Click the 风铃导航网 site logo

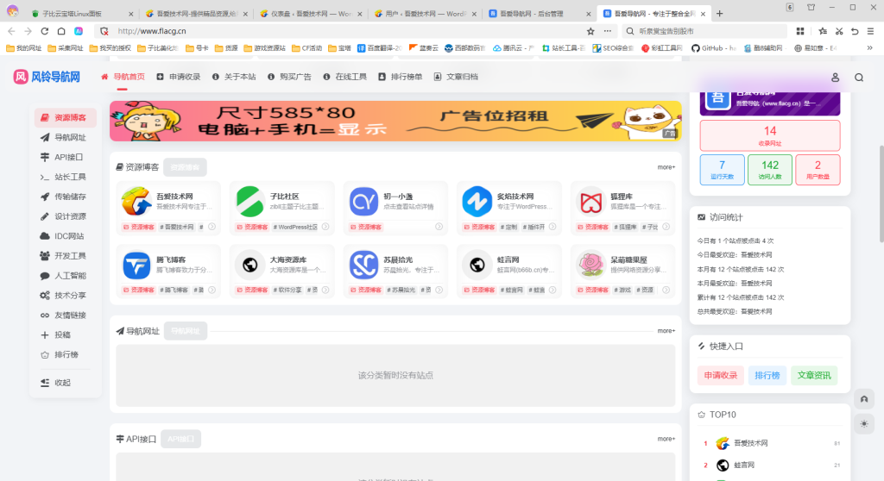pos(47,77)
